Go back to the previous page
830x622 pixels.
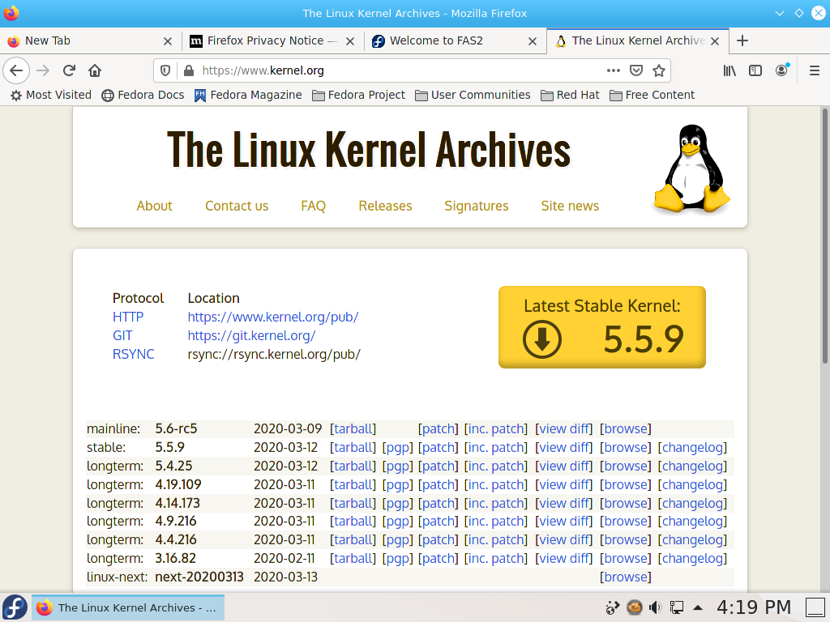[x=16, y=70]
